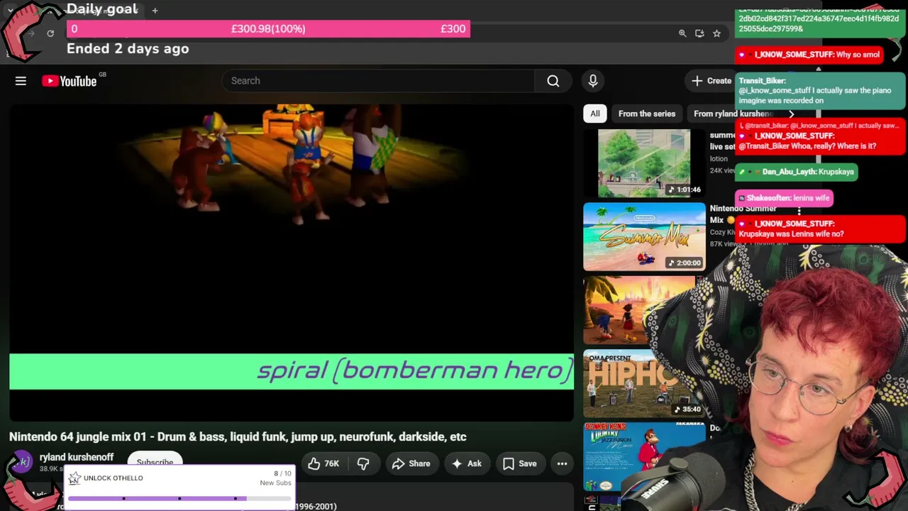Viewport: 908px width, 511px height.
Task: Click the 'spiral (bomberman hero)' track caption
Action: click(x=414, y=370)
